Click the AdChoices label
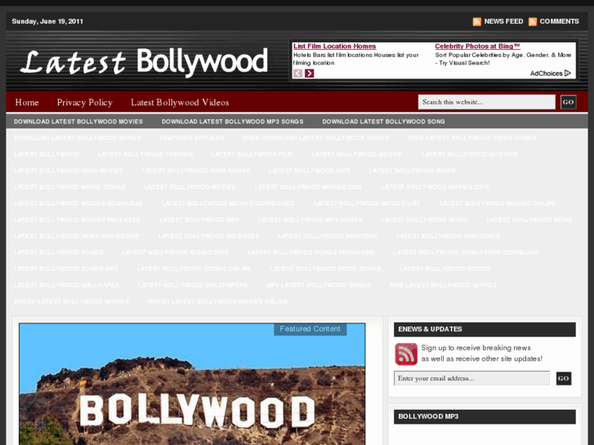The height and width of the screenshot is (445, 594). [x=547, y=73]
